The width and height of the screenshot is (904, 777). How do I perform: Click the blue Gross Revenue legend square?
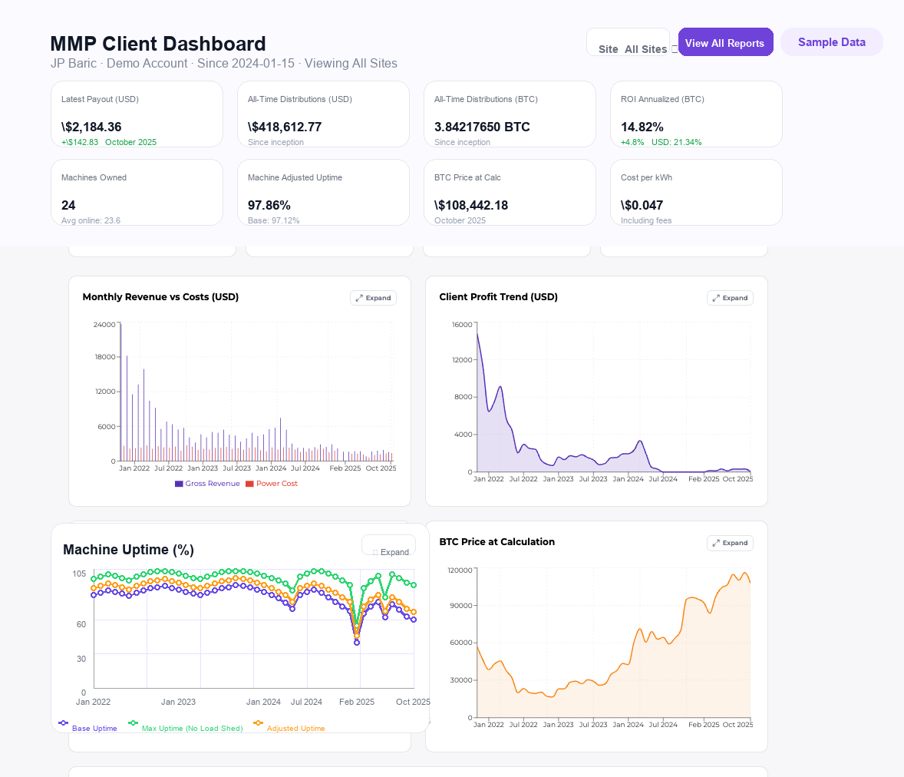coord(179,483)
